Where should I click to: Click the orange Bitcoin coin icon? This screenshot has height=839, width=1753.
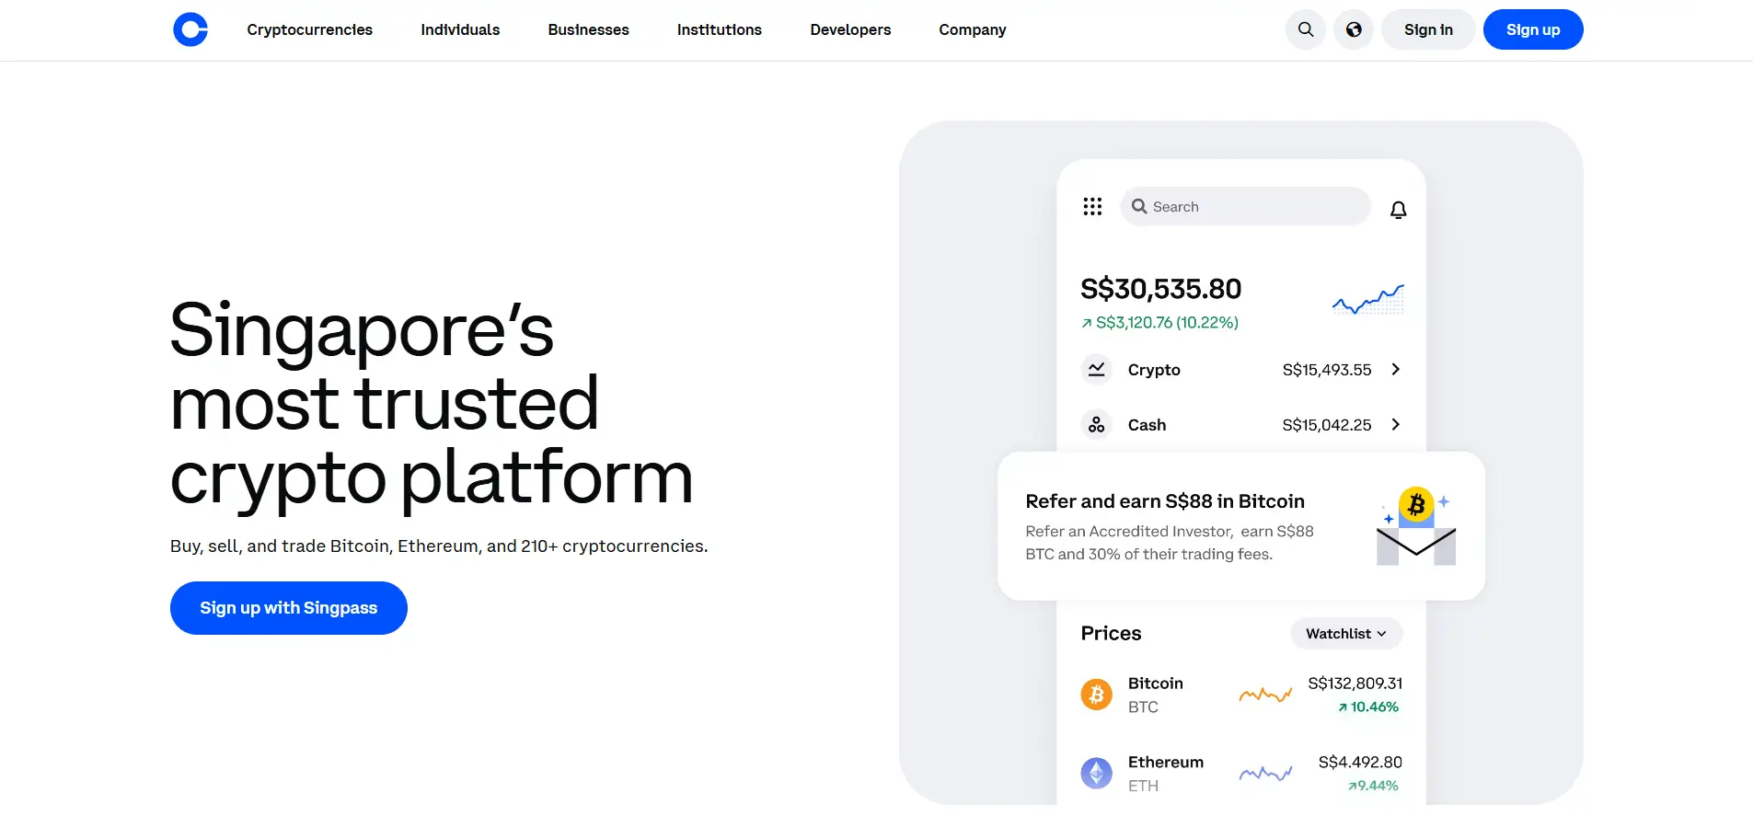pyautogui.click(x=1096, y=695)
